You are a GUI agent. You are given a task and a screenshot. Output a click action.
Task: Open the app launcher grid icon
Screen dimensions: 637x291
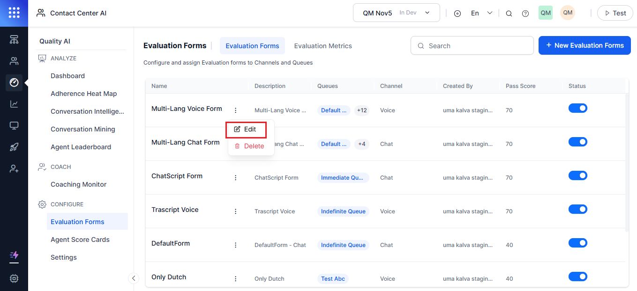[14, 13]
